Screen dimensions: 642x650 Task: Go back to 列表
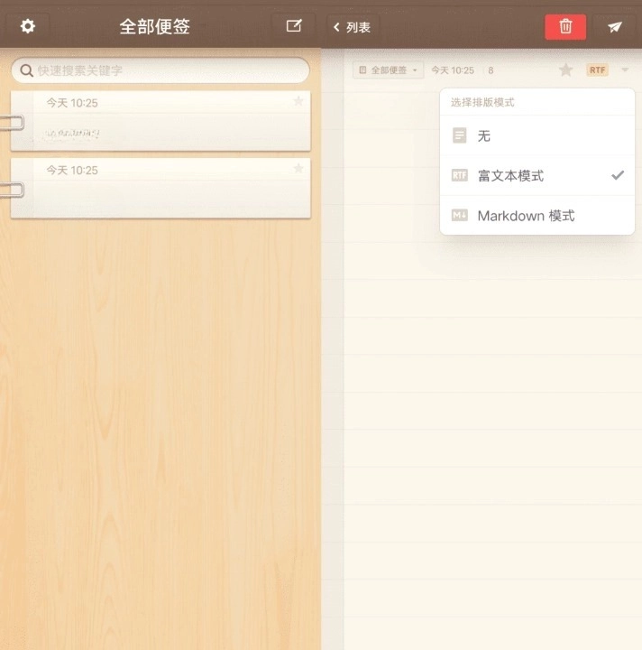click(353, 27)
